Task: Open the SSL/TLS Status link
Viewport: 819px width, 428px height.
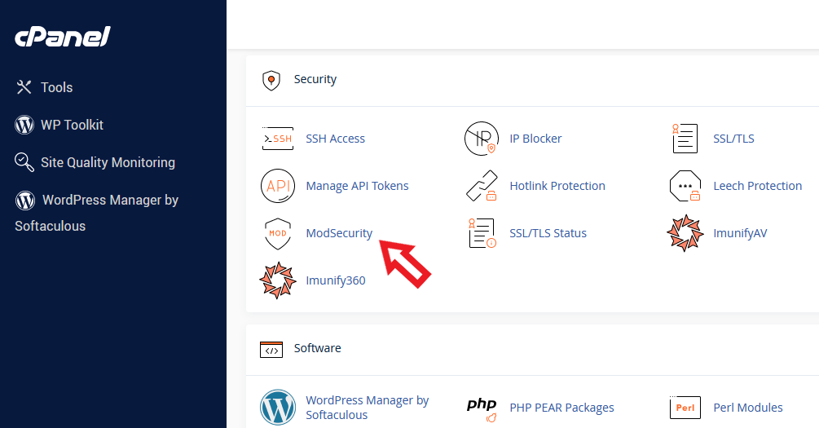Action: (x=548, y=234)
